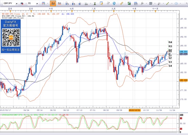The width and height of the screenshot is (188, 135).
Task: Click the MVA 50 indicator label
Action: coord(18,16)
